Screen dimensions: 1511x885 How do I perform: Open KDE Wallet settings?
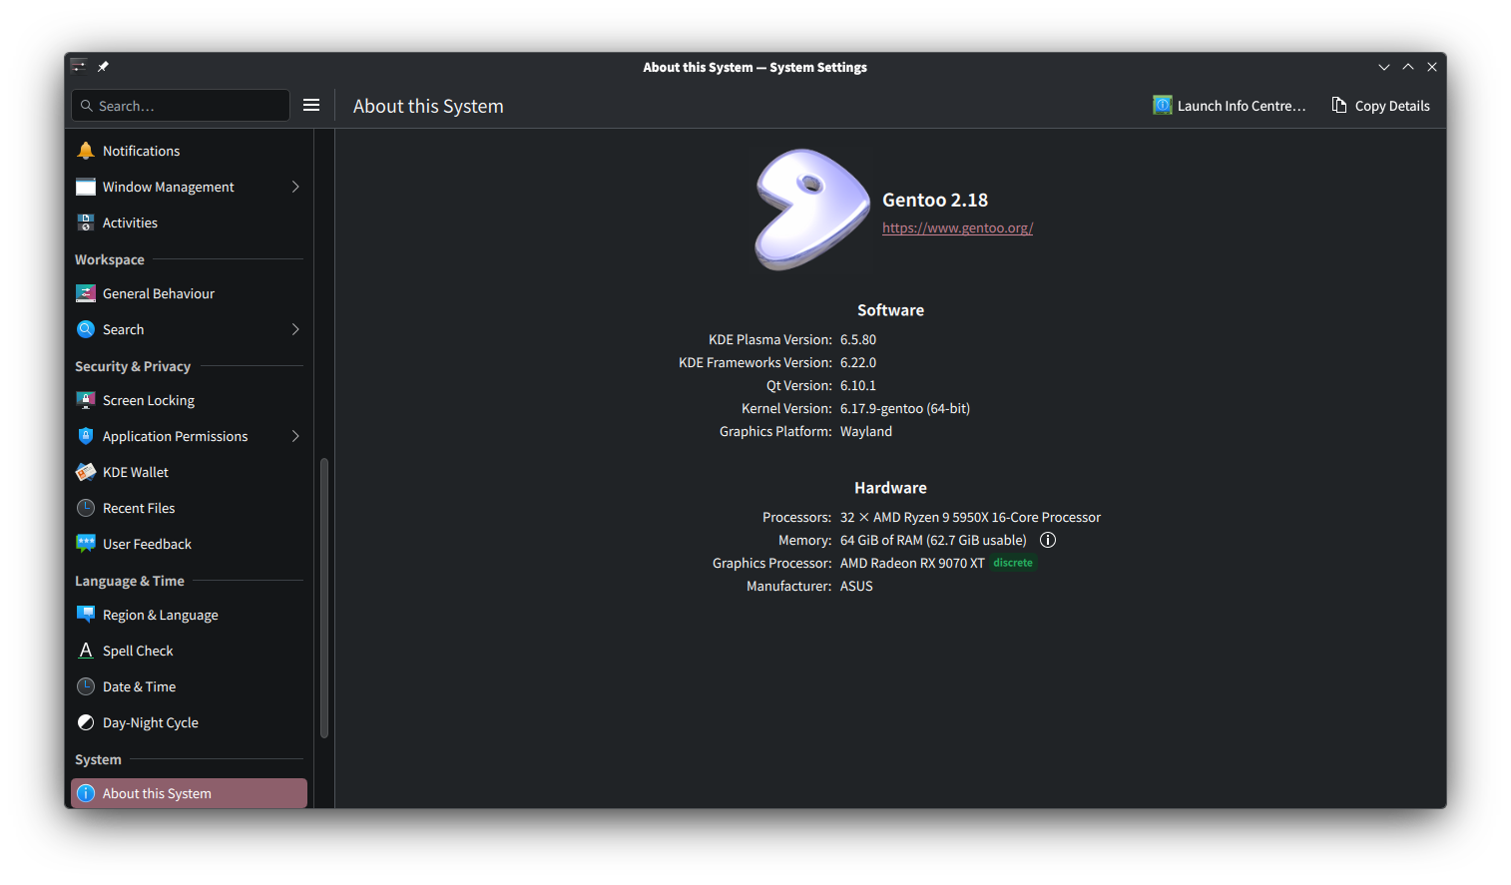(x=189, y=472)
